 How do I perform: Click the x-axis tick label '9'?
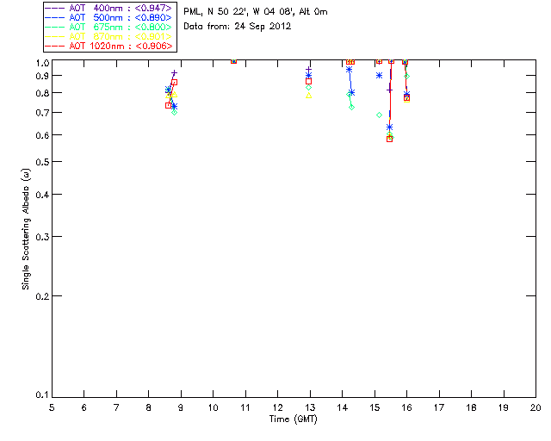181,407
